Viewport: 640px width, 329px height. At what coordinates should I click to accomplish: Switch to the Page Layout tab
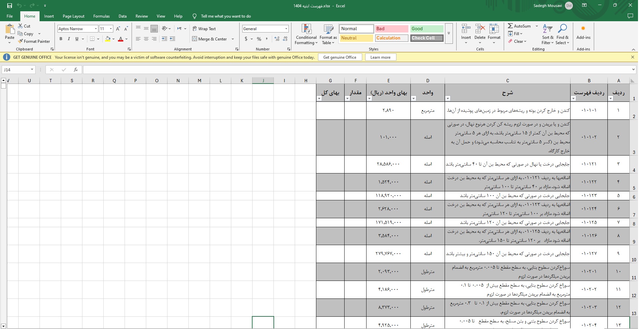(x=73, y=16)
